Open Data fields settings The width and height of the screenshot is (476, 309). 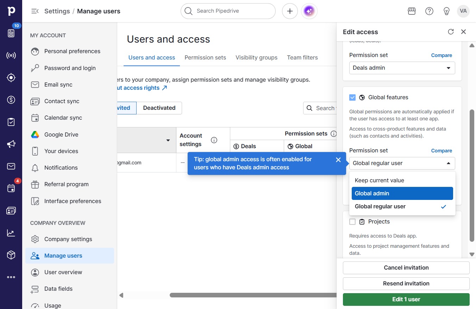(70, 289)
